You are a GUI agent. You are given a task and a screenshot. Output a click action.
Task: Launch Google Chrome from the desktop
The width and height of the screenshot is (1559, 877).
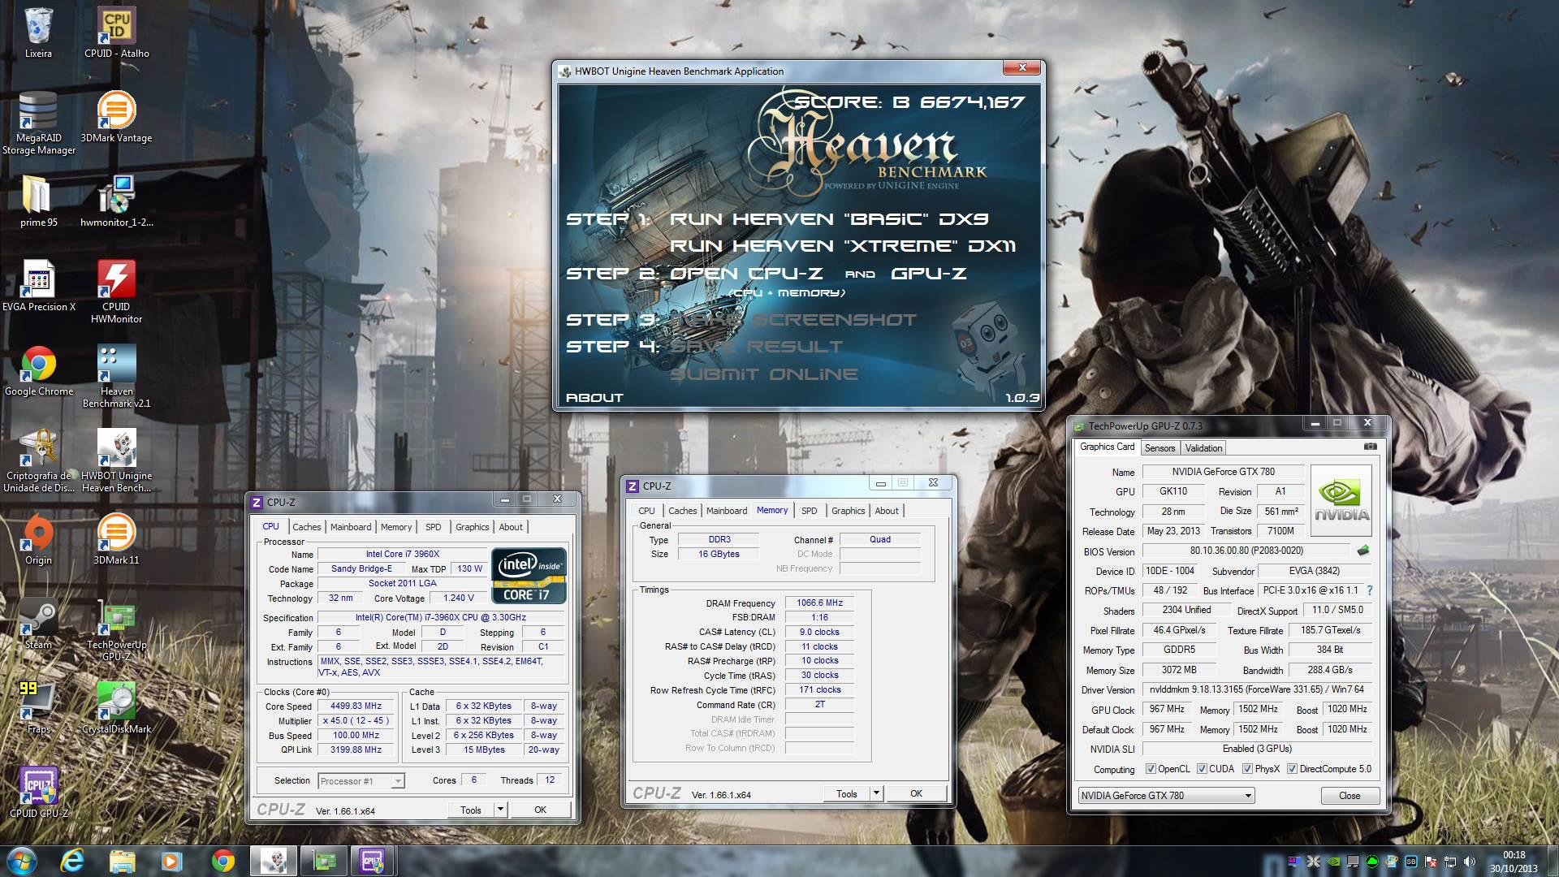[38, 370]
